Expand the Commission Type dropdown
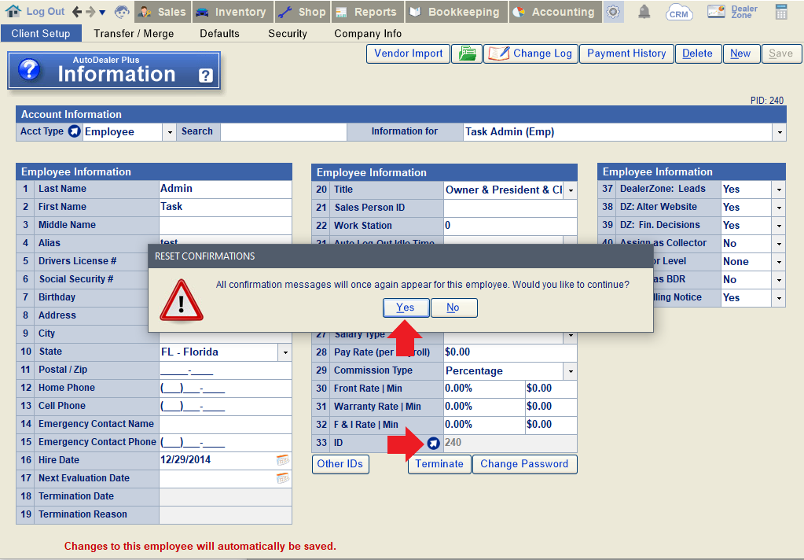This screenshot has width=804, height=560. [571, 370]
